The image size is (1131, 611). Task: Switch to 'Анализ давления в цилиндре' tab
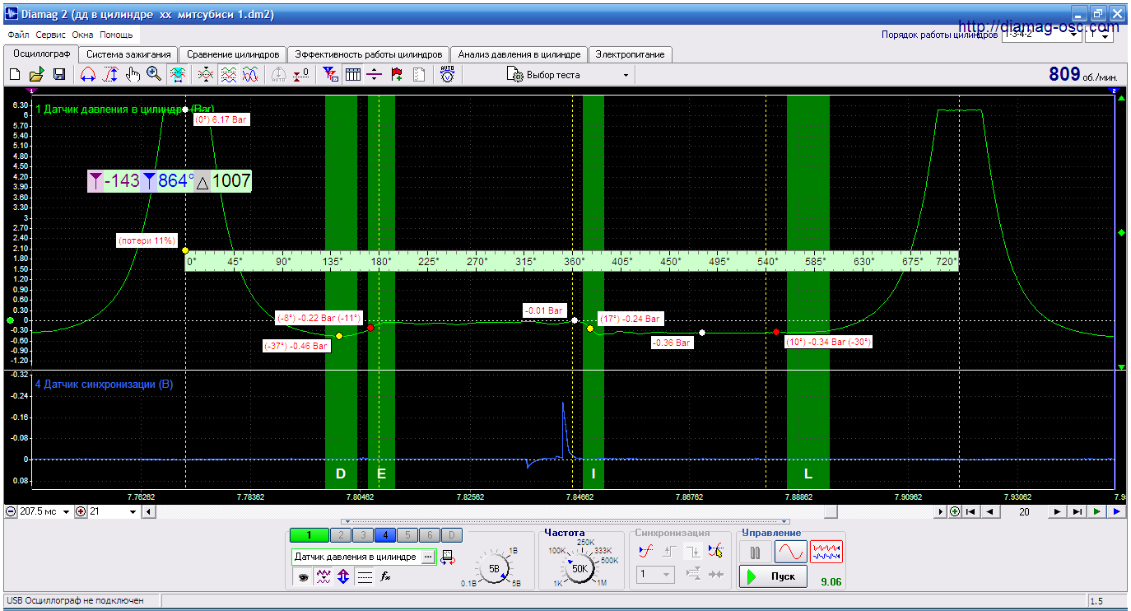519,54
